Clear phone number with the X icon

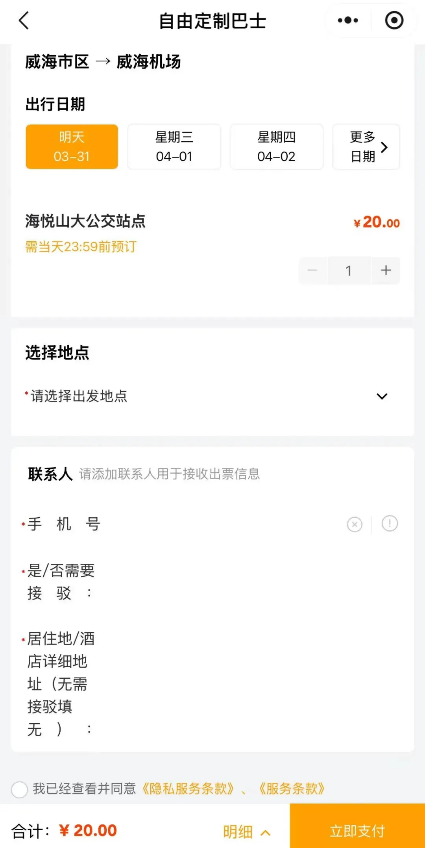click(355, 524)
